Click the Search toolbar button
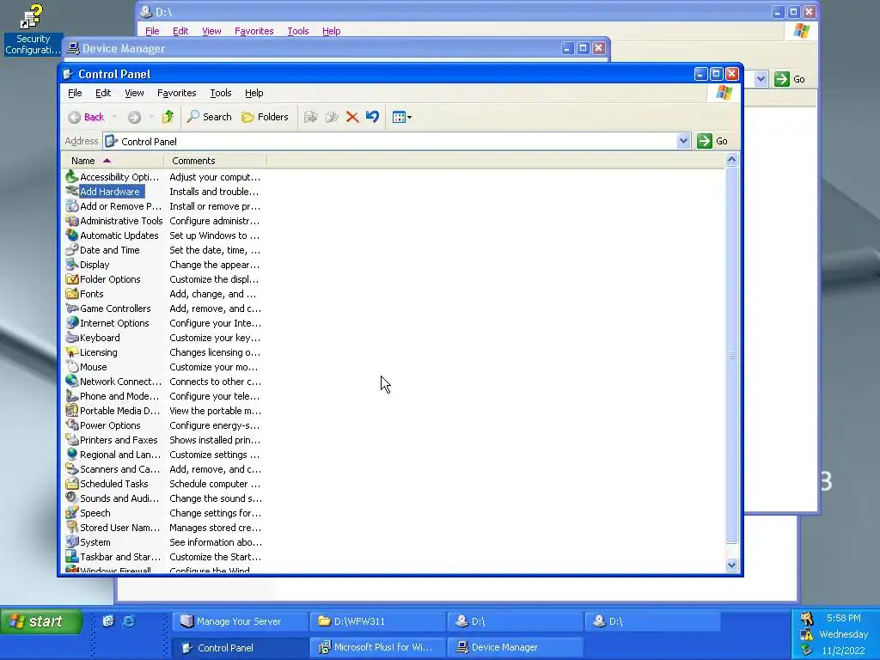The image size is (880, 660). click(209, 117)
